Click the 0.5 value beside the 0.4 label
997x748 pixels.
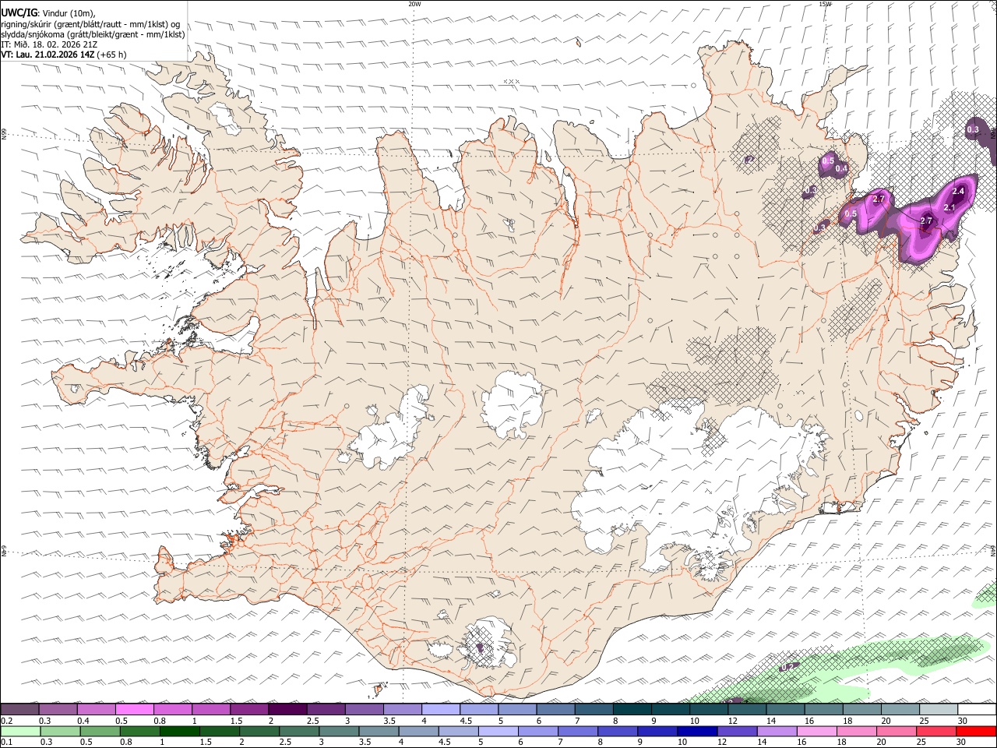828,161
